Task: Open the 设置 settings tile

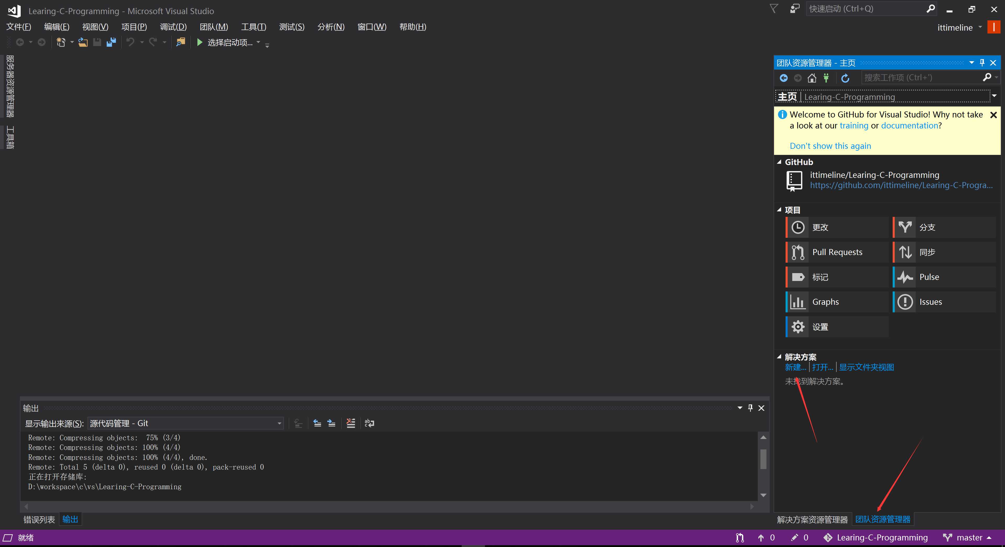Action: [837, 327]
